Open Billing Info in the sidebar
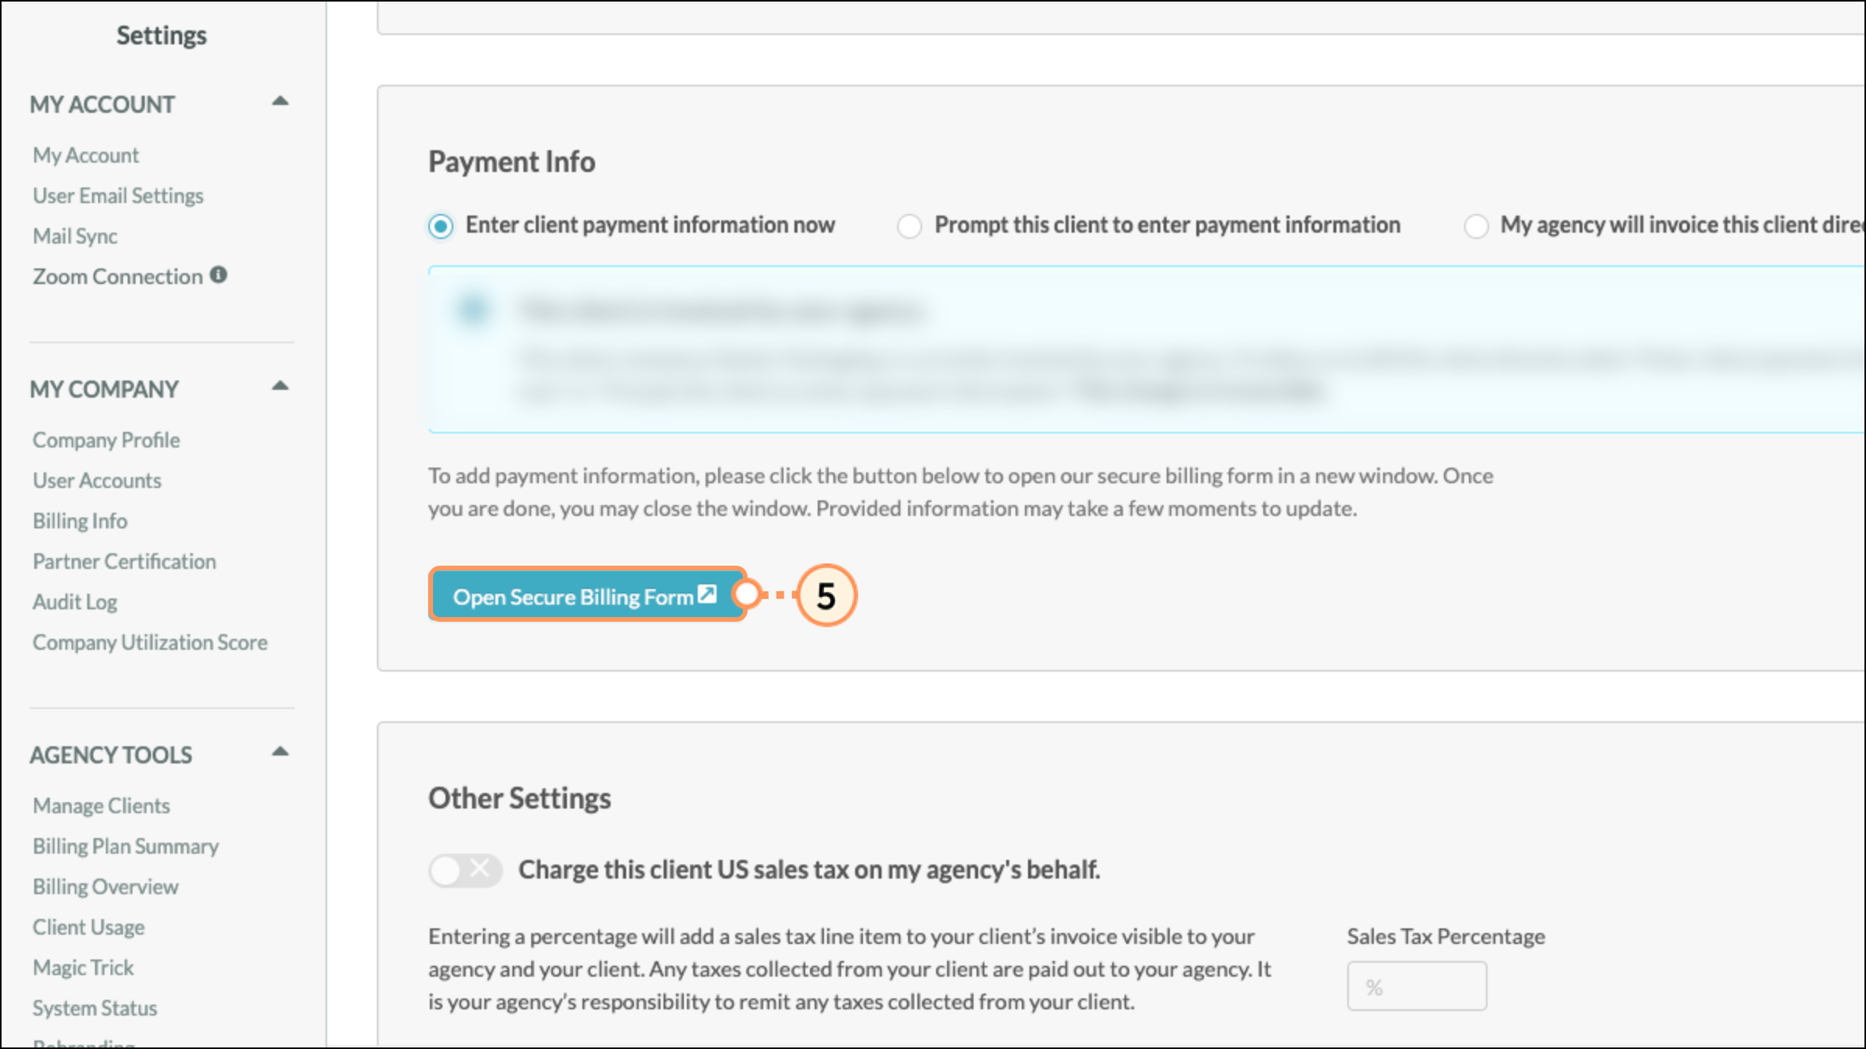The width and height of the screenshot is (1866, 1049). click(80, 521)
